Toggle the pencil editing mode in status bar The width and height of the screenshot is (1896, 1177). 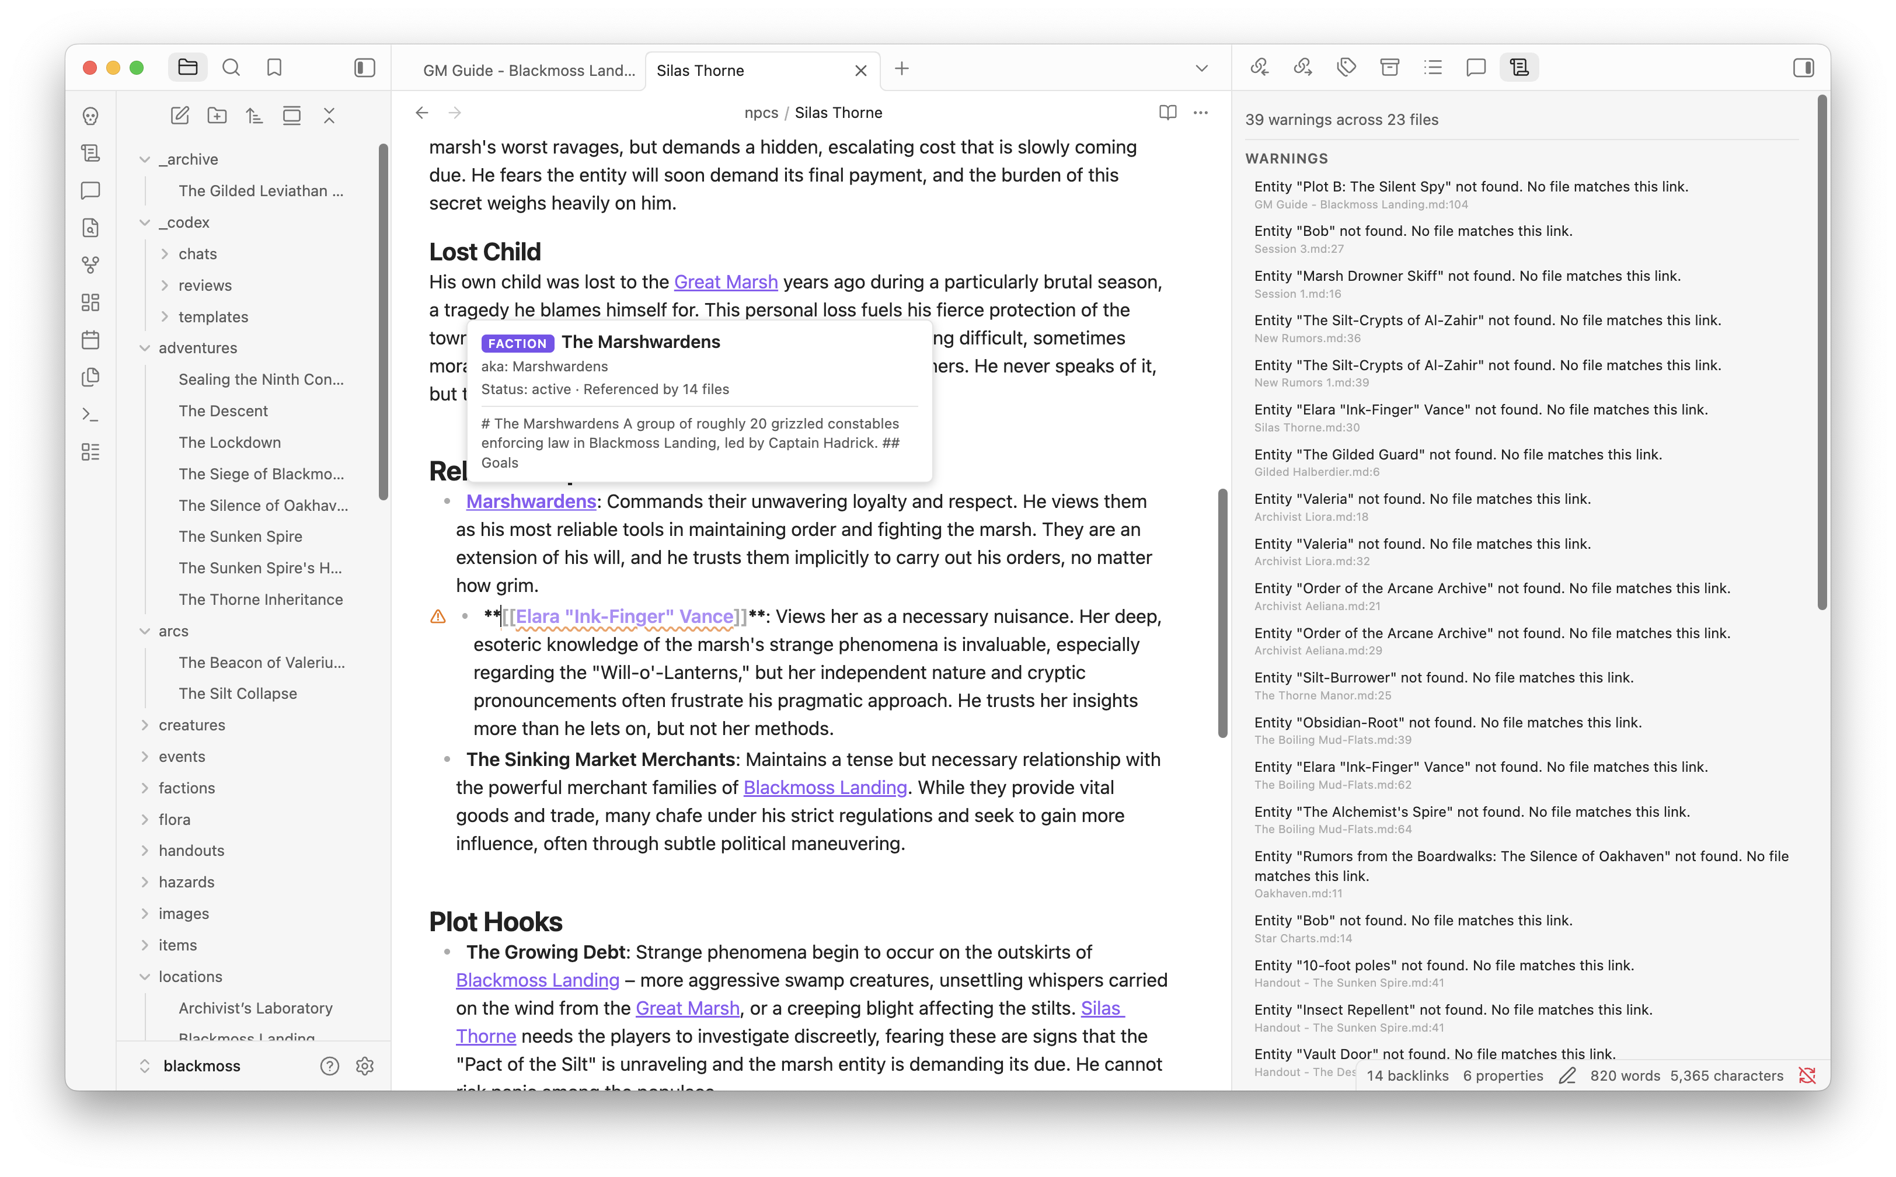coord(1567,1076)
